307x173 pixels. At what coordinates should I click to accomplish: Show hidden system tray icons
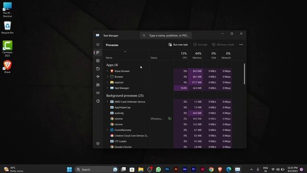[251, 170]
